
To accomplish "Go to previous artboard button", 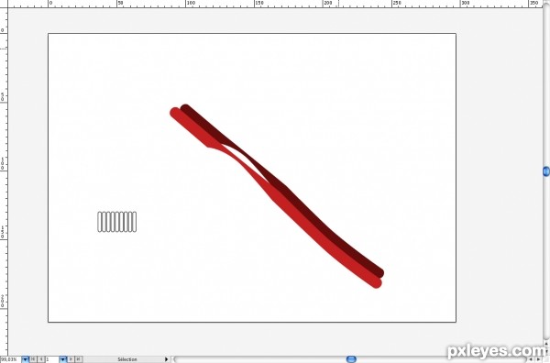I will pyautogui.click(x=41, y=359).
